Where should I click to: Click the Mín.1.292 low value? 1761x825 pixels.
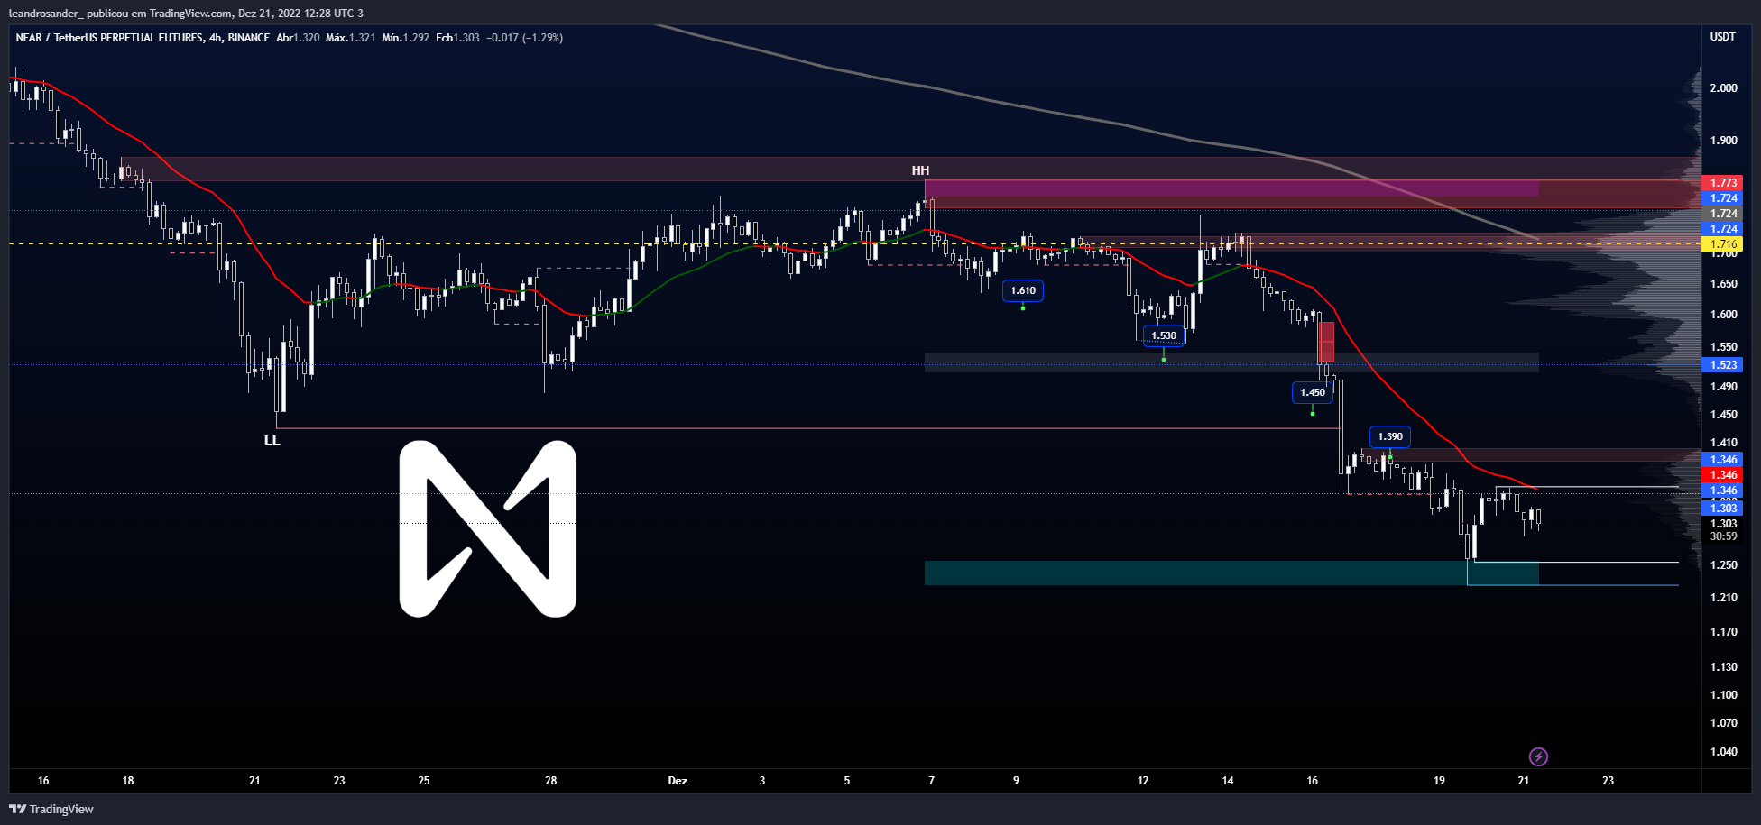click(405, 38)
